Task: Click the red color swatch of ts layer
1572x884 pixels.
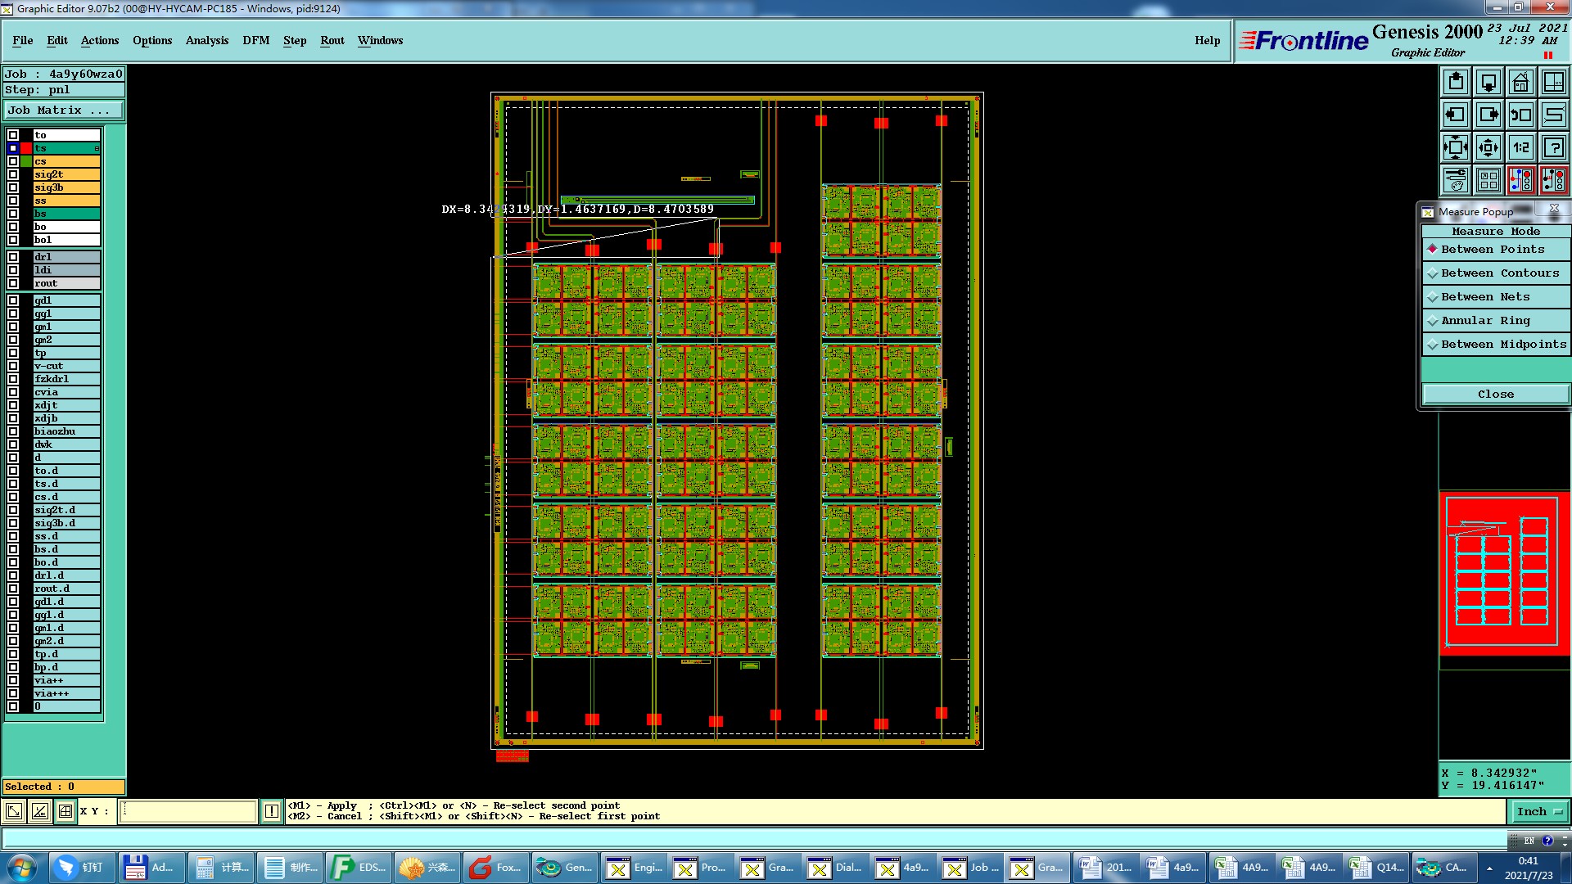Action: click(x=26, y=148)
